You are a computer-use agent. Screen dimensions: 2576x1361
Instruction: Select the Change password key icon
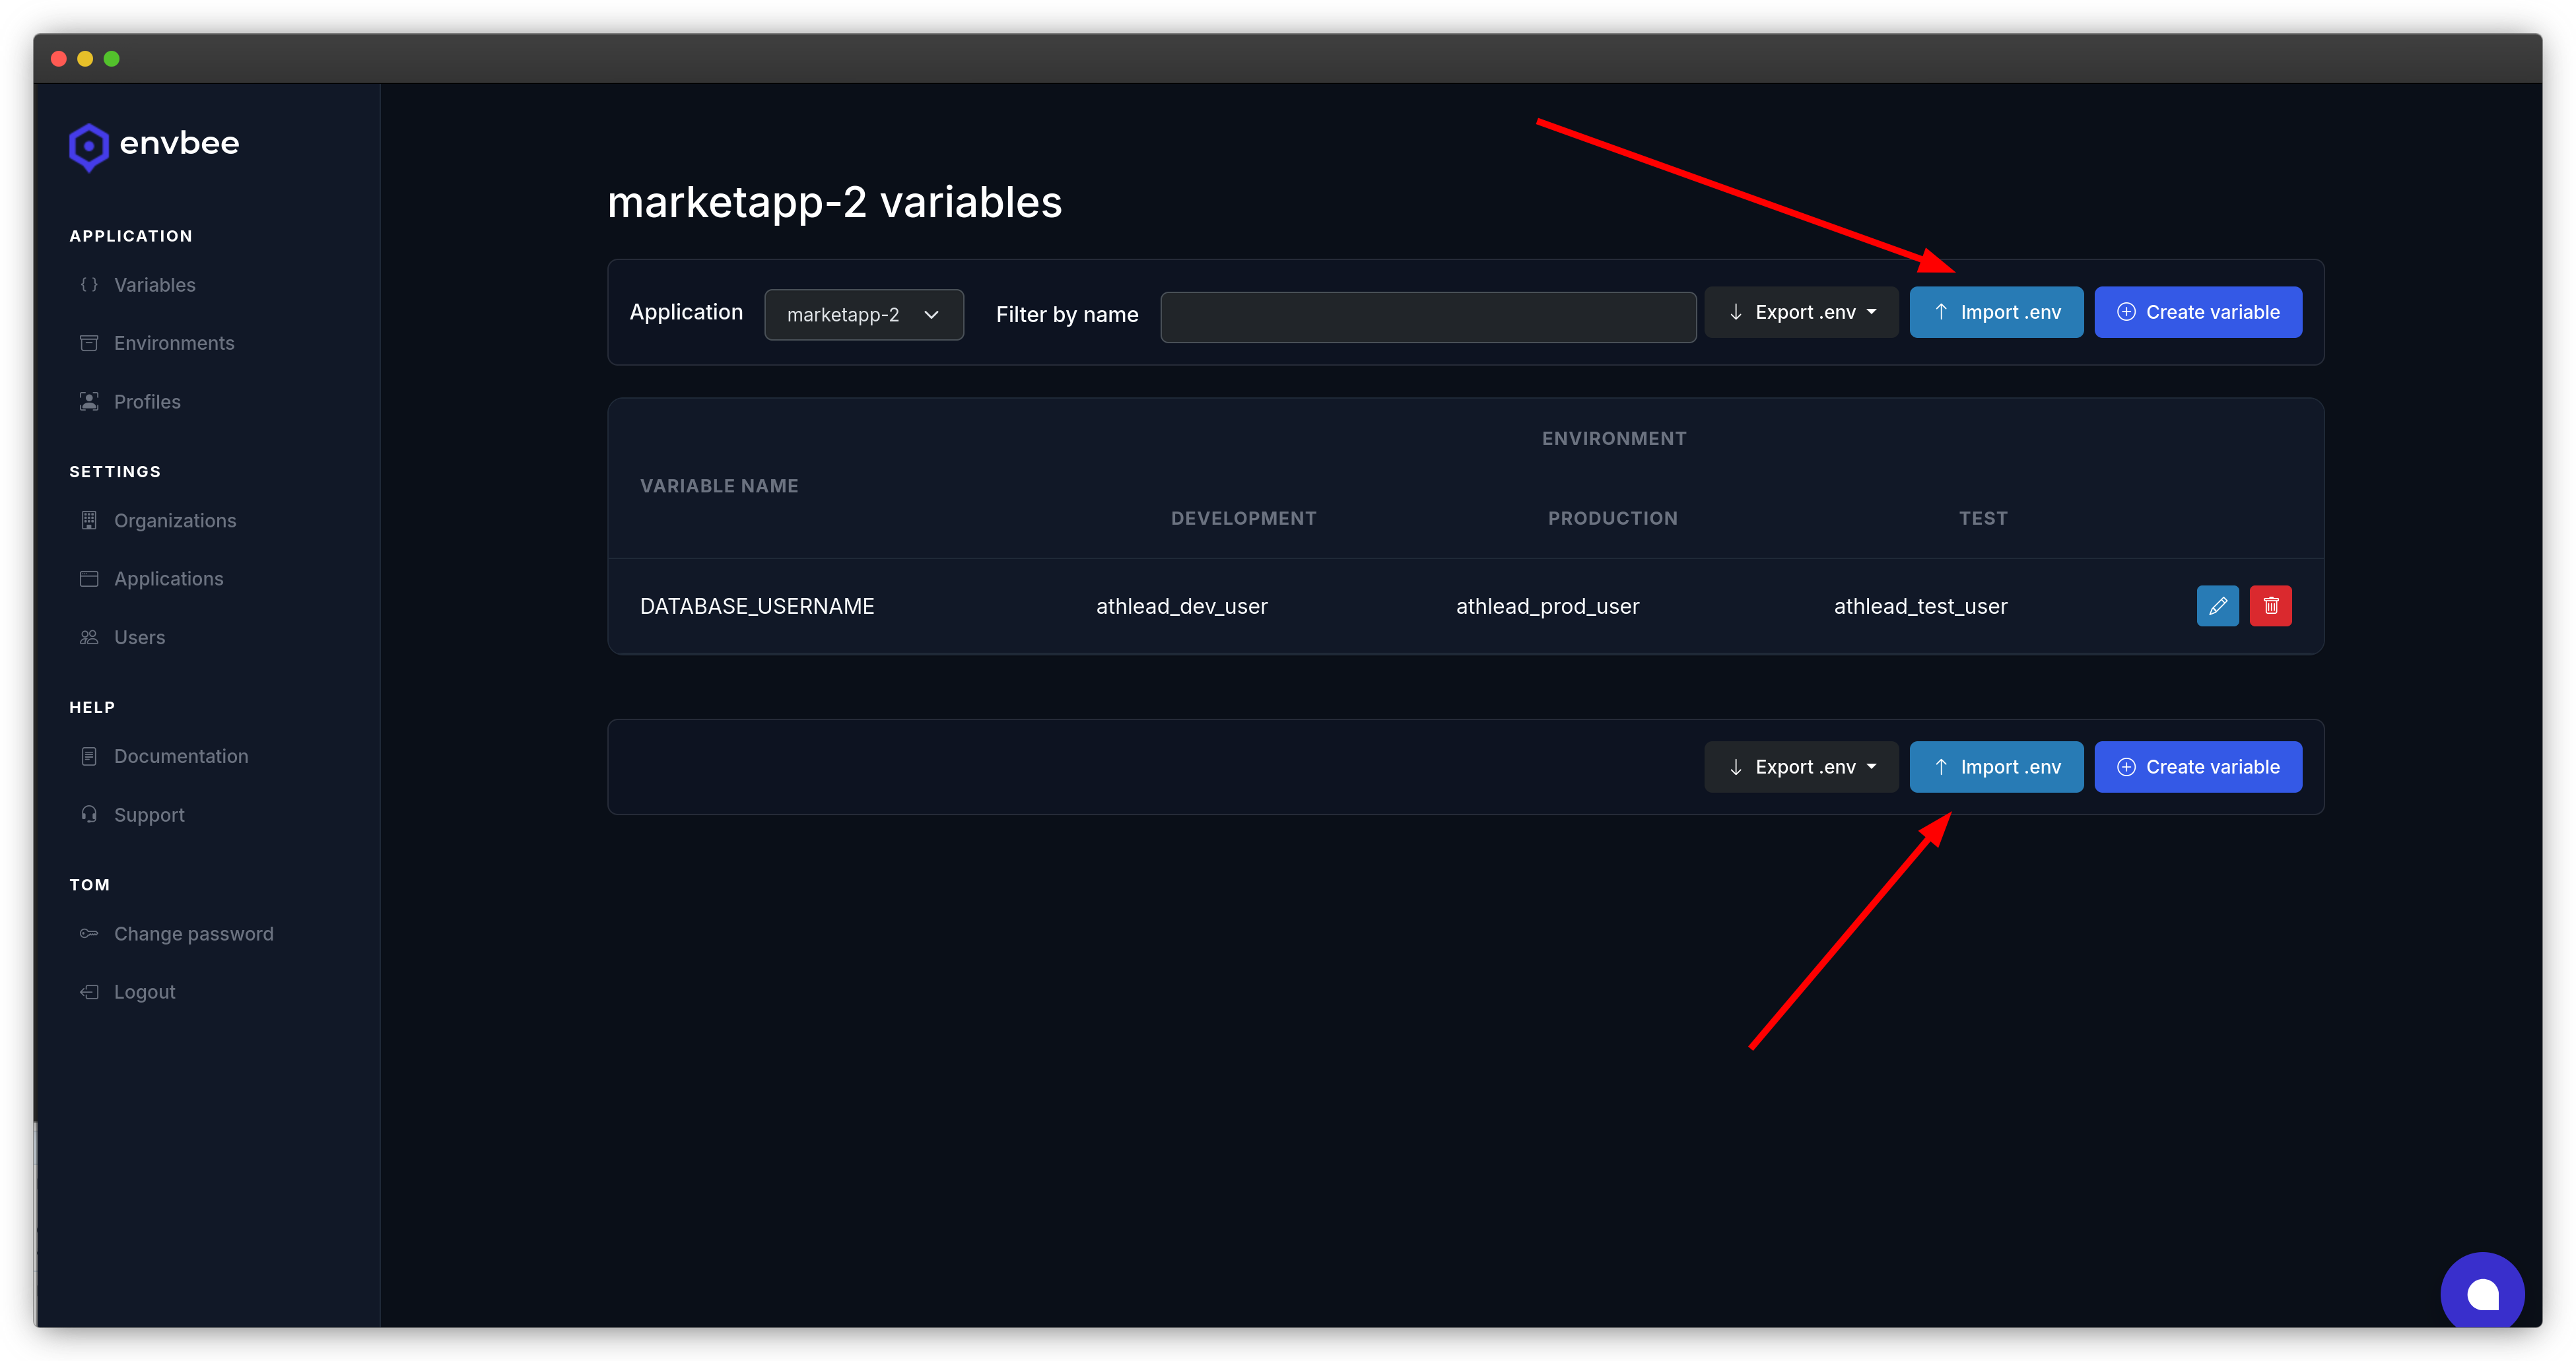89,933
